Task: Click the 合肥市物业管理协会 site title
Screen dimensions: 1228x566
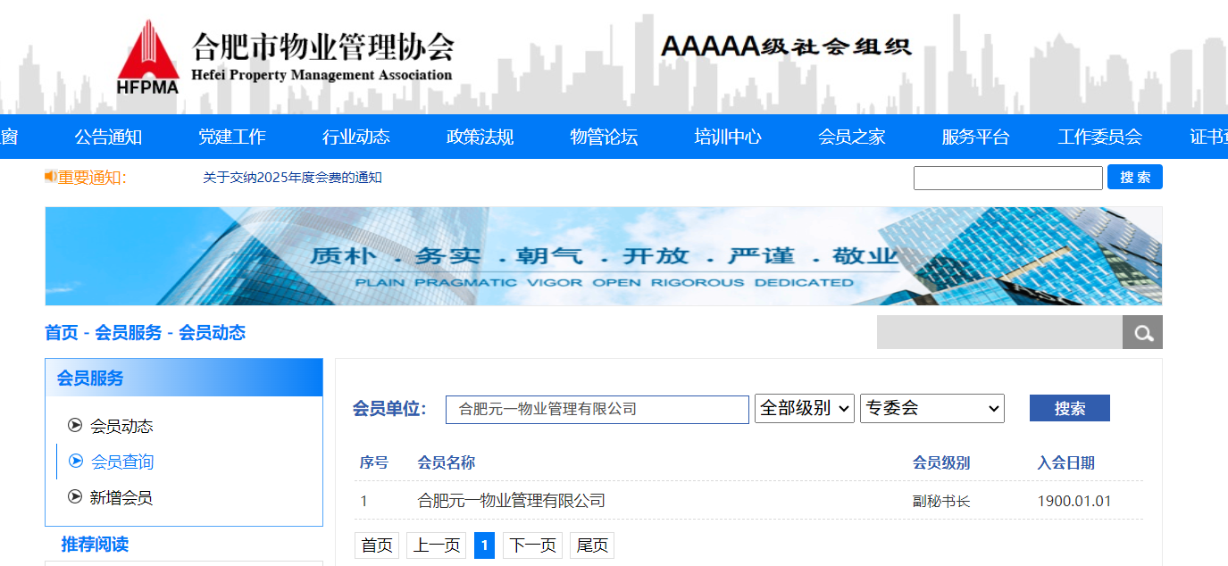Action: (x=322, y=46)
